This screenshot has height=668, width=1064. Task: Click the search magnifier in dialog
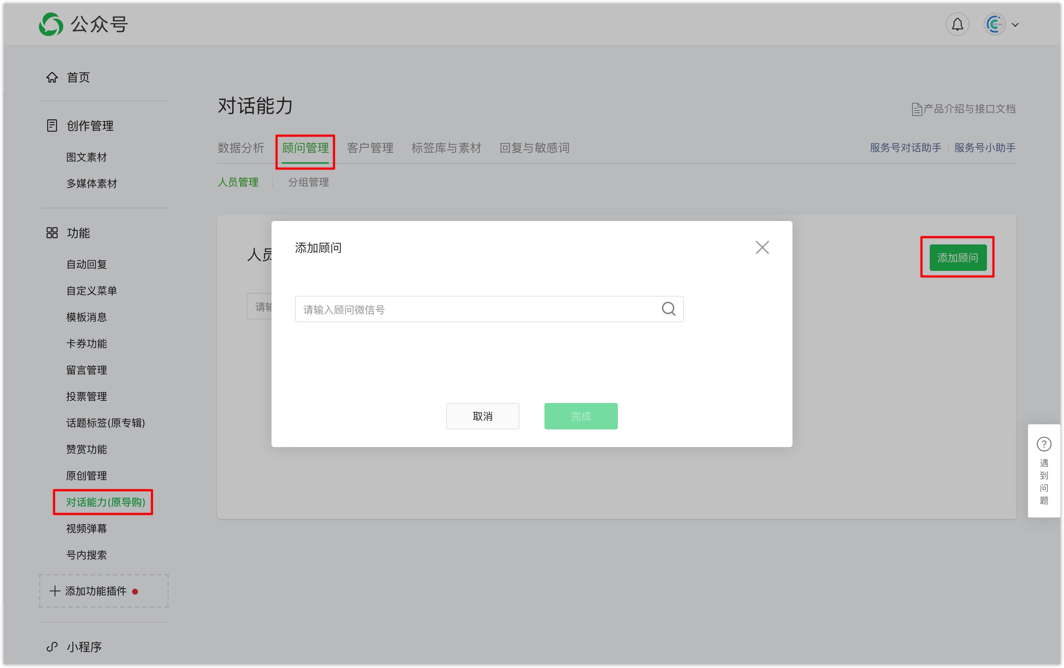click(x=668, y=309)
